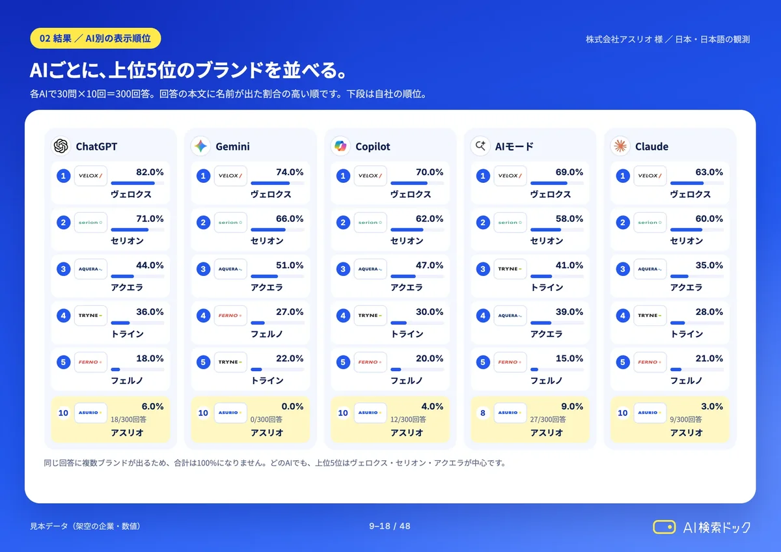Click the Copilot logo icon
Image resolution: width=781 pixels, height=552 pixels.
pos(340,146)
